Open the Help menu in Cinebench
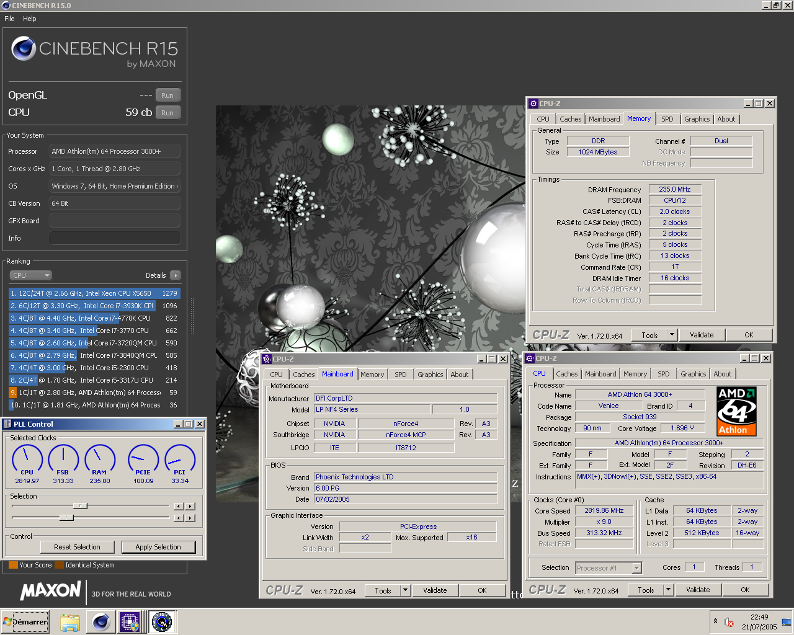Screen dimensions: 794x635 pyautogui.click(x=30, y=19)
